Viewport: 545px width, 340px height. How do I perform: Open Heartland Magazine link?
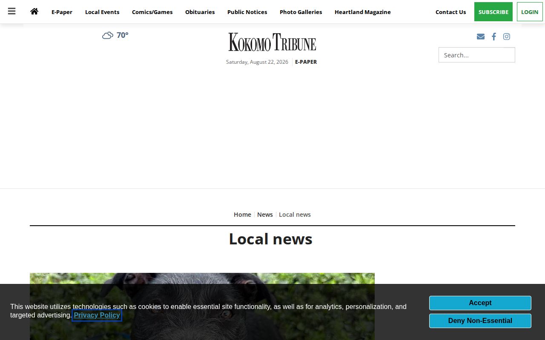pyautogui.click(x=363, y=12)
